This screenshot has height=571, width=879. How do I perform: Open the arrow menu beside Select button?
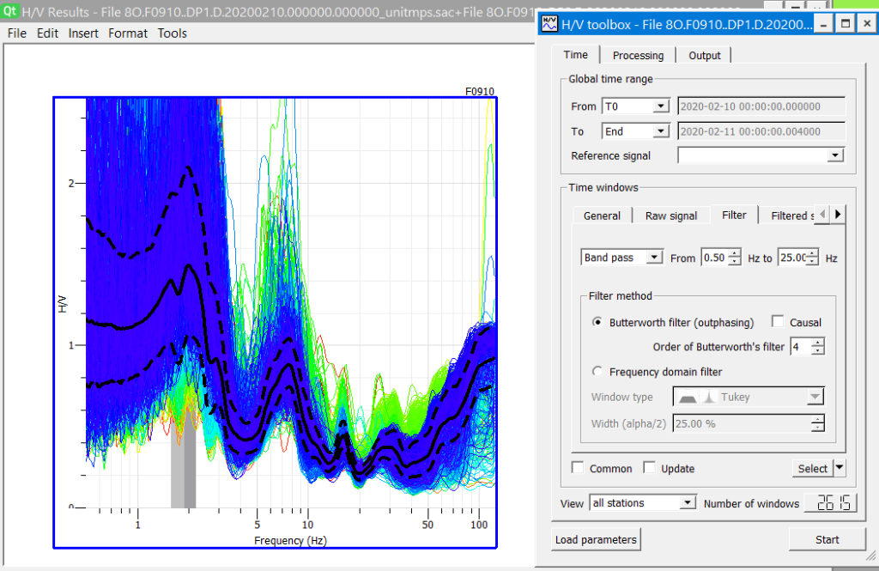point(840,468)
